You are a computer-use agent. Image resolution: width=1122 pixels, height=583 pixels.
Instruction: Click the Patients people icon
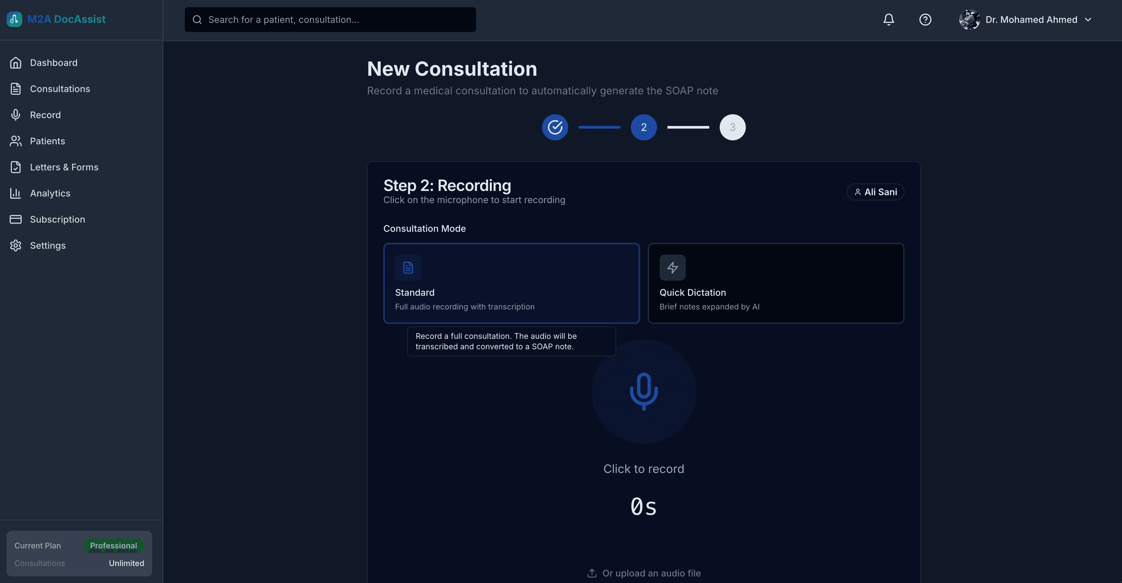point(16,141)
